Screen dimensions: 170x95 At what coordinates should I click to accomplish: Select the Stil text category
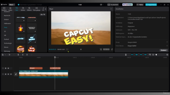(5, 35)
